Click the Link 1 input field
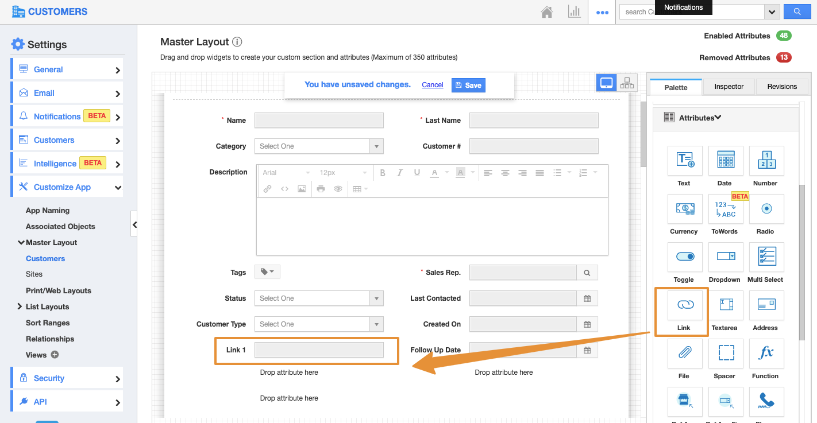The image size is (817, 423). click(319, 350)
